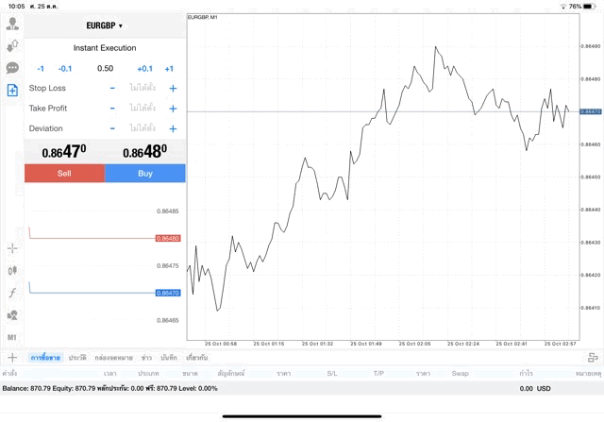Expand the EURGBP symbol dropdown
The width and height of the screenshot is (604, 422).
point(105,25)
